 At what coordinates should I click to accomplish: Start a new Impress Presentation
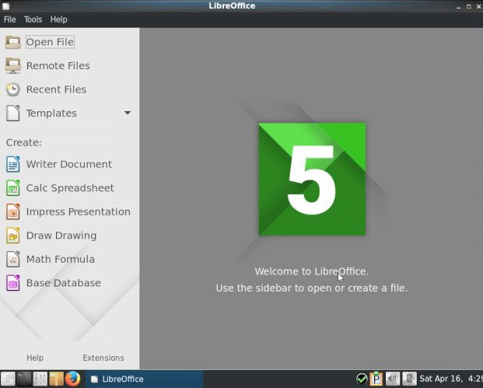click(68, 211)
